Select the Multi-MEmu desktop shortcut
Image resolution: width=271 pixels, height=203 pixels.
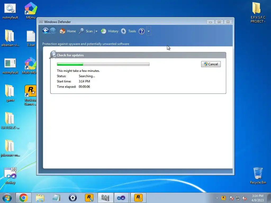pyautogui.click(x=29, y=66)
